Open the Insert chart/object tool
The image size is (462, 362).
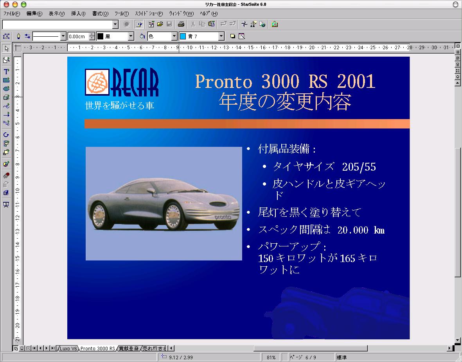click(x=6, y=164)
